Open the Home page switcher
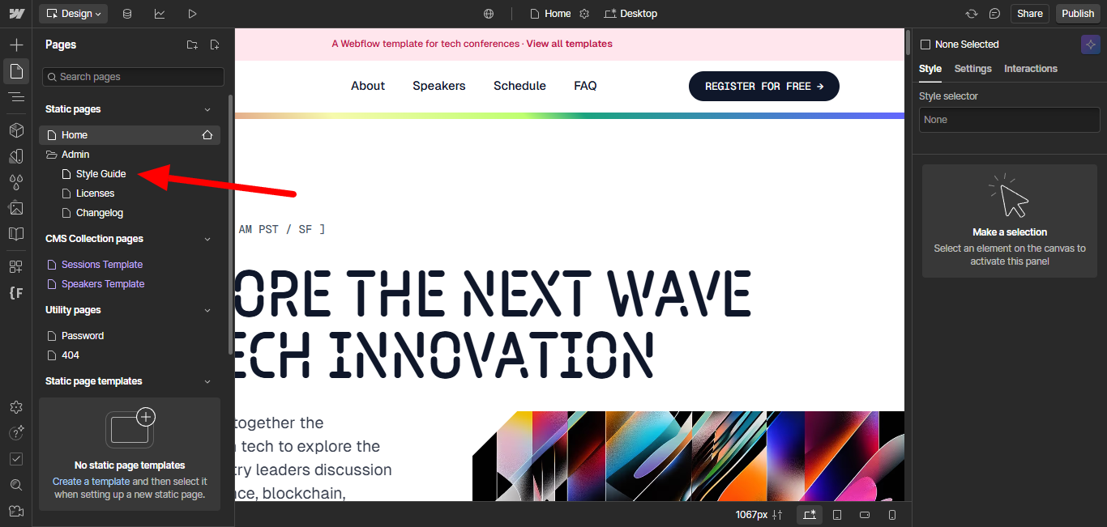This screenshot has width=1107, height=527. [x=551, y=14]
